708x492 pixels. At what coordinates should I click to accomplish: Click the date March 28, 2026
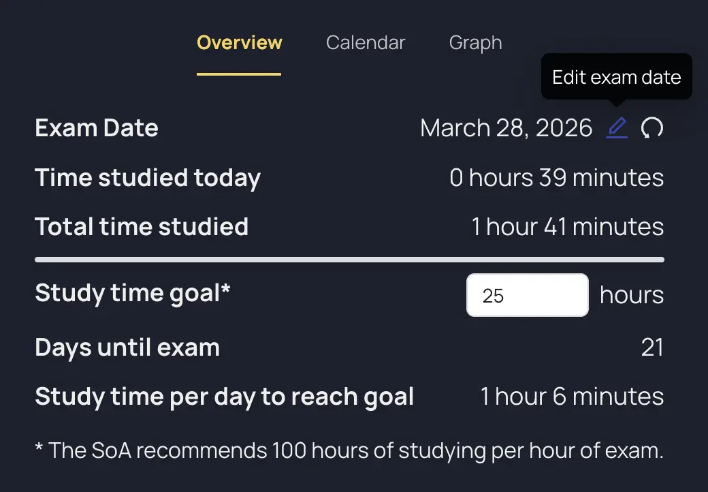(x=506, y=127)
